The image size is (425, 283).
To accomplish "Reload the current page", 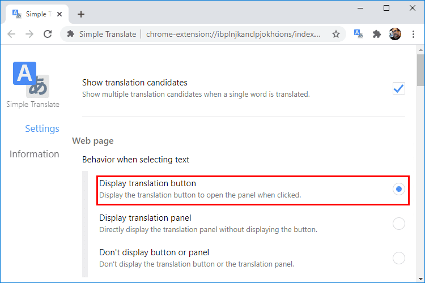I will (48, 34).
